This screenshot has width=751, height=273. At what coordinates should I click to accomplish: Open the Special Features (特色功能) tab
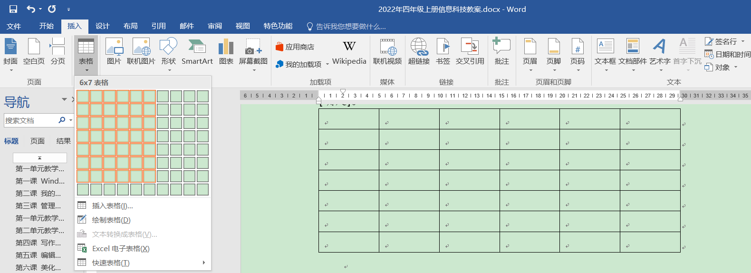tap(278, 26)
